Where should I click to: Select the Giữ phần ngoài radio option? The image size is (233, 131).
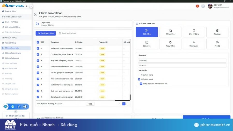coord(139,79)
